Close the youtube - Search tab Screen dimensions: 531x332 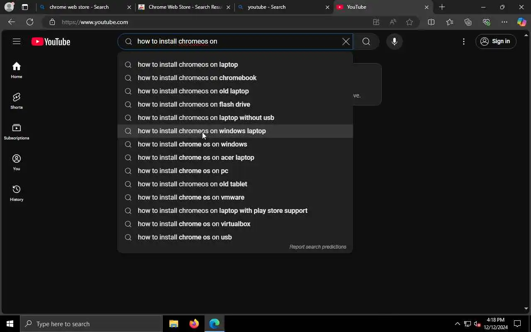point(327,7)
